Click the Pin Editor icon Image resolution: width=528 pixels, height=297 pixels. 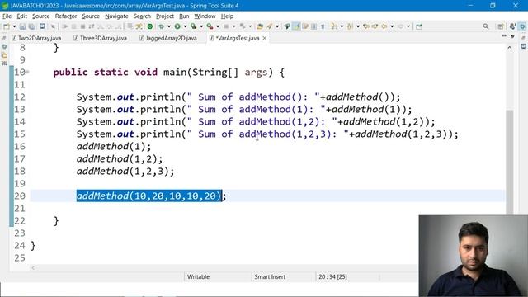click(419, 26)
